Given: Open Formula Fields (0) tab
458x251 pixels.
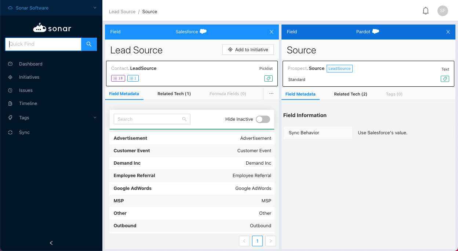Looking at the screenshot, I should point(228,94).
